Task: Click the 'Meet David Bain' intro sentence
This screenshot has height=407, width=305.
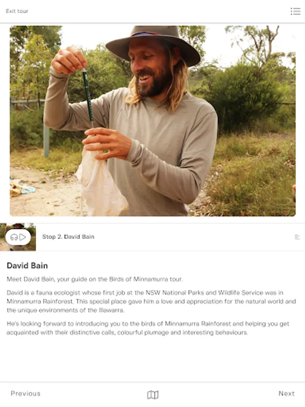Action: coord(95,279)
